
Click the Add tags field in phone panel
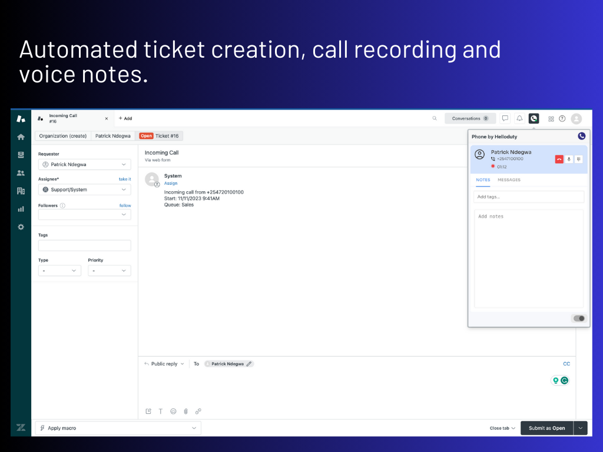click(x=528, y=197)
